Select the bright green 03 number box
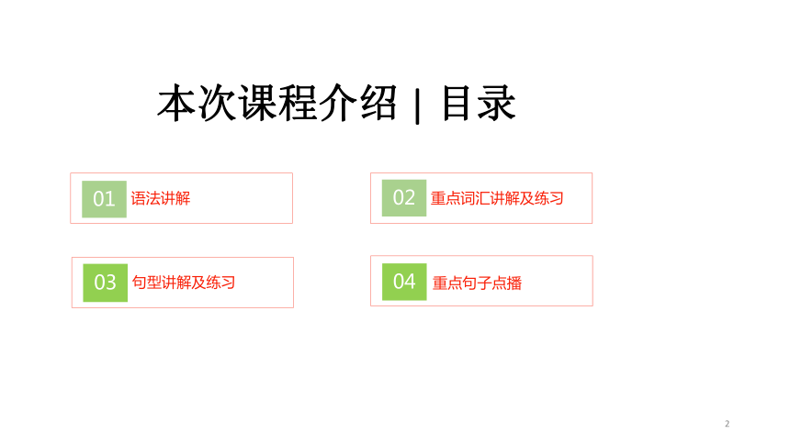The image size is (790, 444). click(106, 283)
